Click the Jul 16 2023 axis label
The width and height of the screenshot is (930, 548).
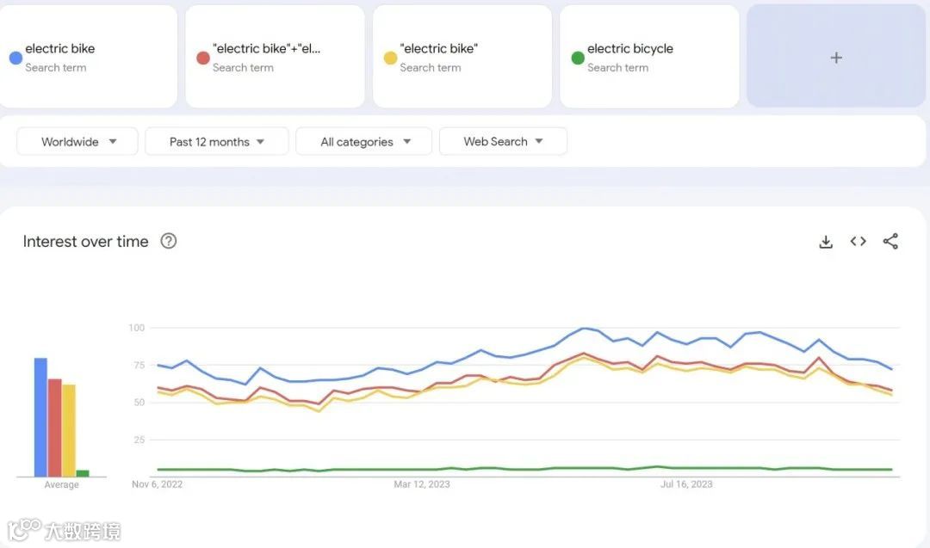coord(686,483)
